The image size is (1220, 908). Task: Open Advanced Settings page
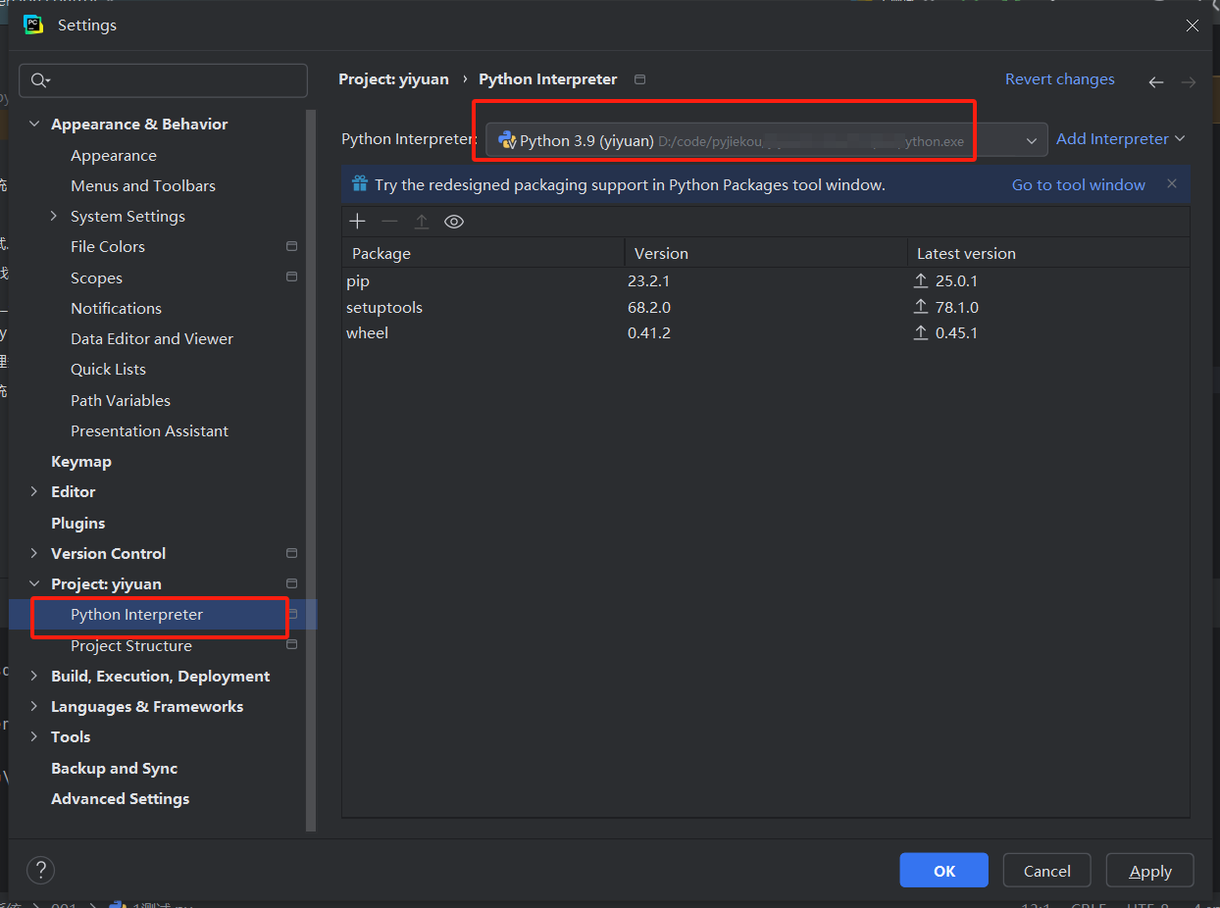(120, 798)
